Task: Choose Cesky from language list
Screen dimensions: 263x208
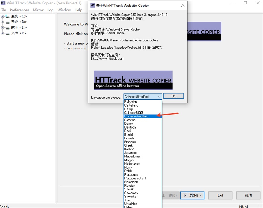Action: tap(143, 109)
